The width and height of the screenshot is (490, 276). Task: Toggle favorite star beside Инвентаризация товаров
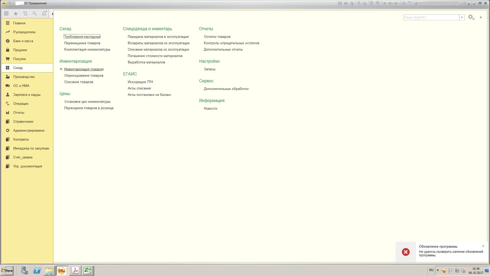[61, 69]
